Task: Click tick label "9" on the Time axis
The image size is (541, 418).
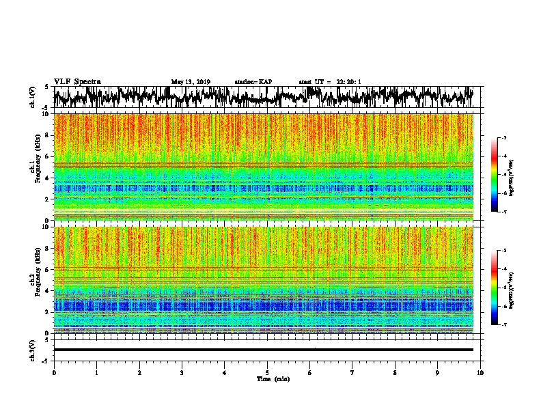Action: (x=437, y=372)
